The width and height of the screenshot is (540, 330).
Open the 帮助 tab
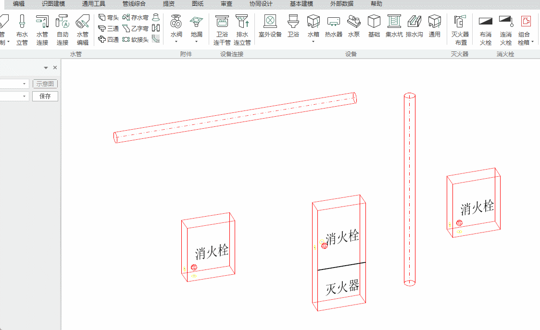[x=377, y=4]
